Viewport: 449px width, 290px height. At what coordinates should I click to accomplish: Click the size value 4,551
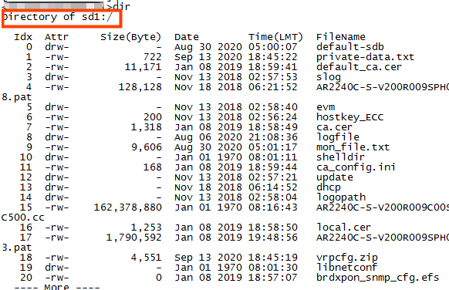point(147,258)
